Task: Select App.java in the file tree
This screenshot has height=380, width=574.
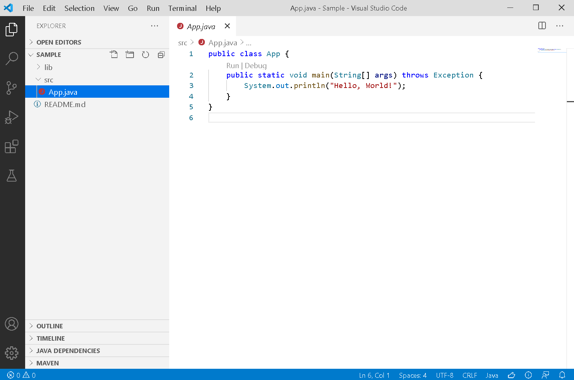Action: (x=97, y=92)
